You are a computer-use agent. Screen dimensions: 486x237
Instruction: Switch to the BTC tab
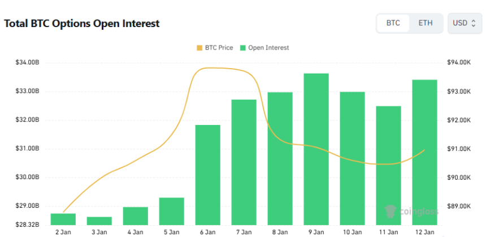[x=393, y=23]
